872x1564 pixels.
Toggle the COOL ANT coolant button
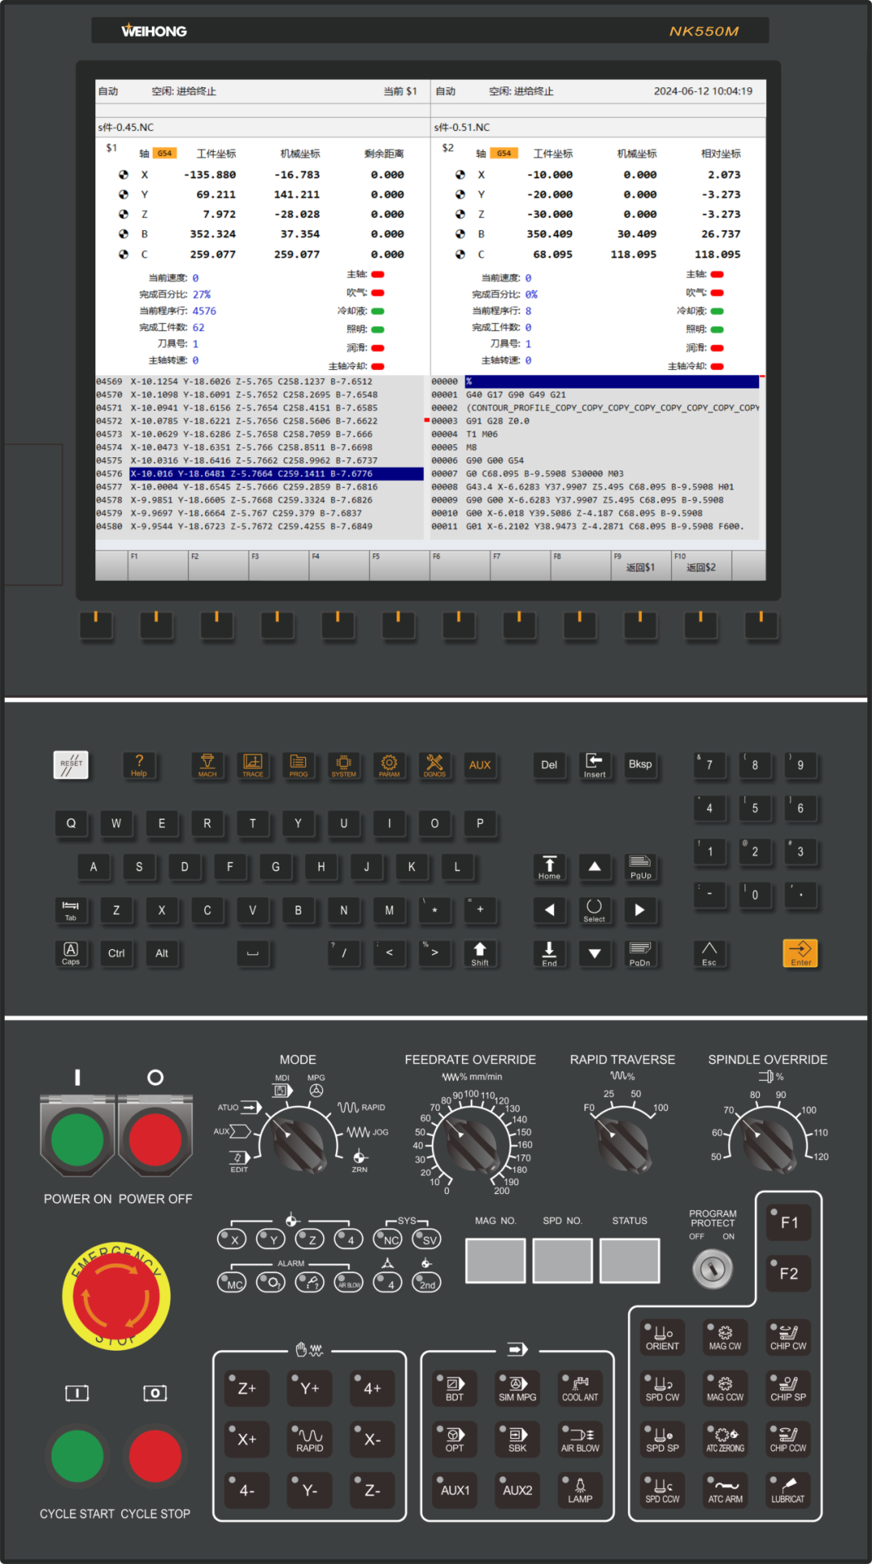pyautogui.click(x=580, y=1388)
